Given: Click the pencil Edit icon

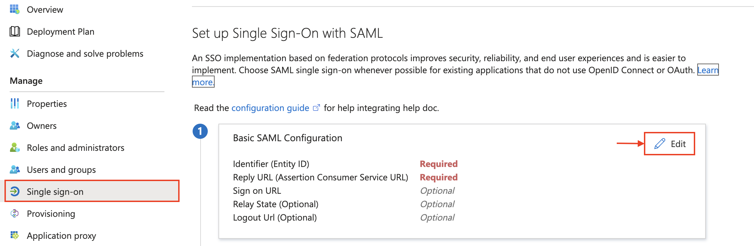Looking at the screenshot, I should [x=659, y=144].
